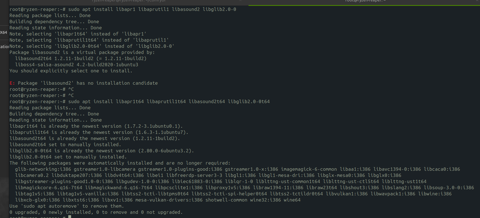Click the 'libglib2.0-0t64 set to manually installed' line
This screenshot has width=480, height=218.
[68, 157]
